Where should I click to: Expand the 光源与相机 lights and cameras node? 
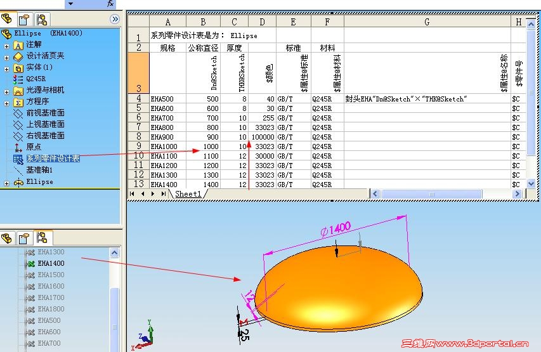coord(6,92)
